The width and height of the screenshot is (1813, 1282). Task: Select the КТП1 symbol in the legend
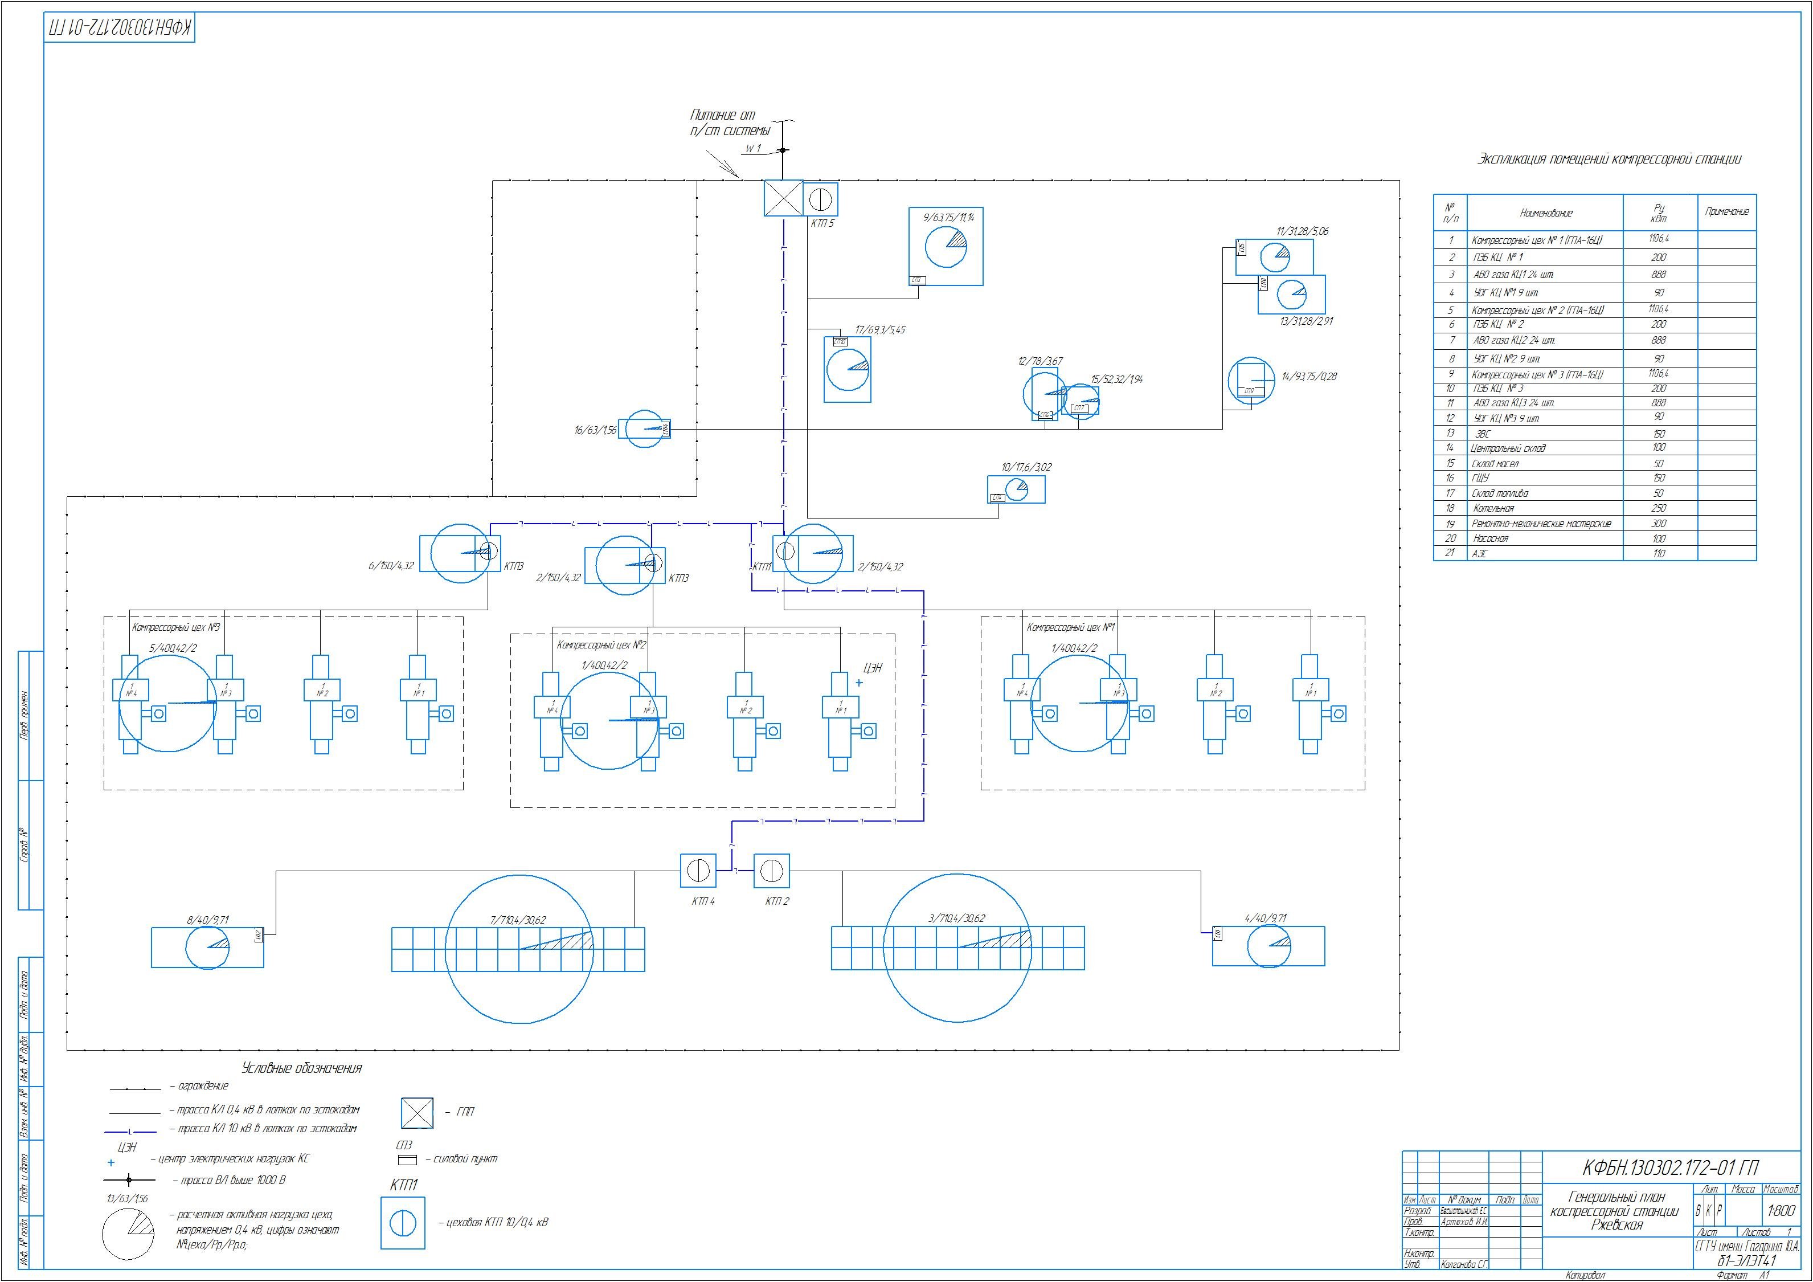403,1223
